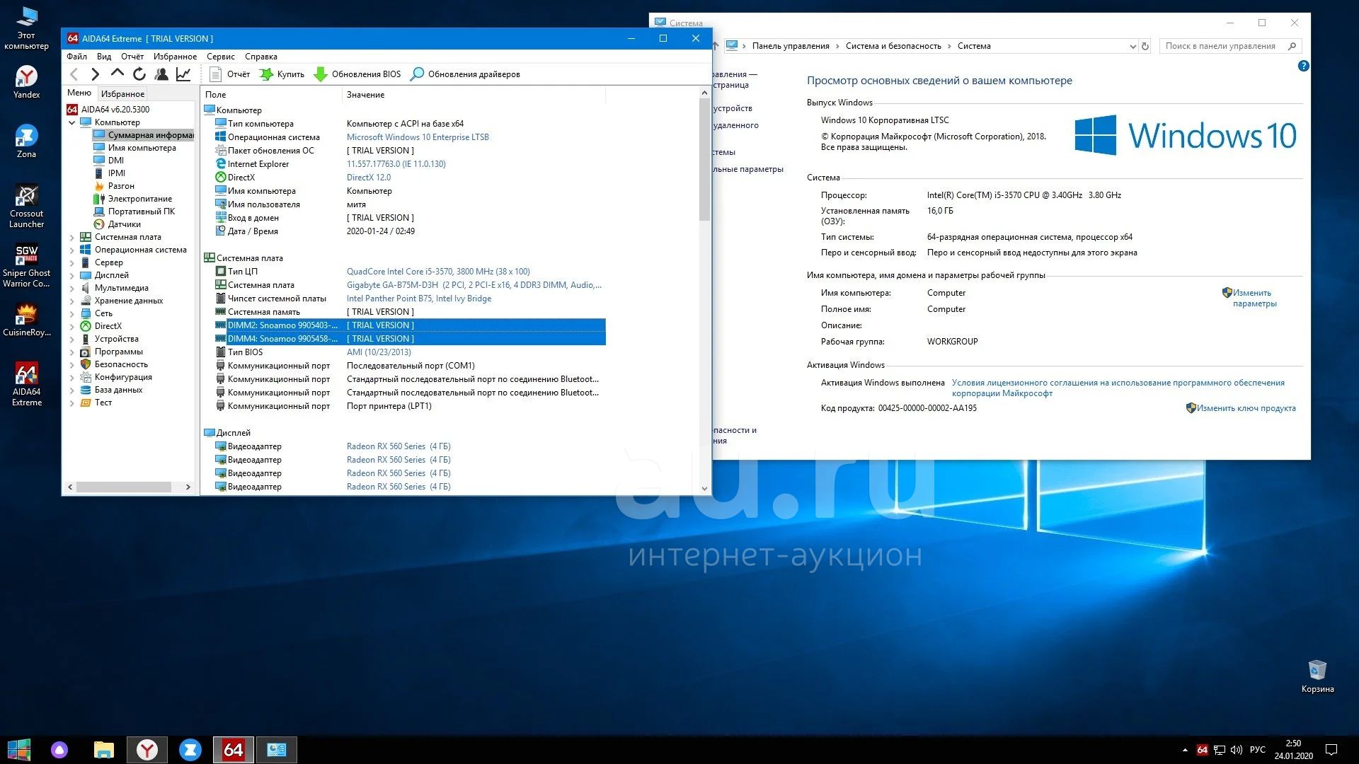Click Изменить параметры in System window
Viewport: 1359px width, 764px height.
pyautogui.click(x=1254, y=298)
